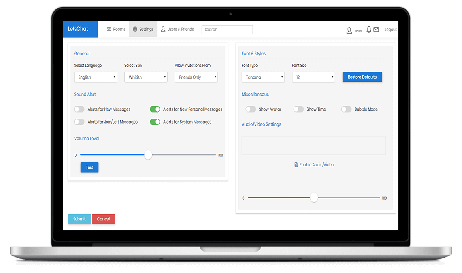This screenshot has height=273, width=462.
Task: Open the Rooms tab
Action: point(116,29)
